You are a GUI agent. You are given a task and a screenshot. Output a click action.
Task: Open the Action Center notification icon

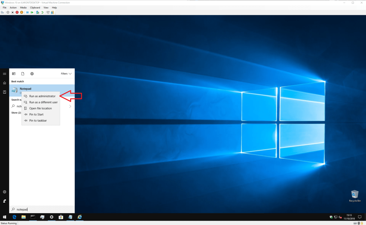[x=360, y=217]
